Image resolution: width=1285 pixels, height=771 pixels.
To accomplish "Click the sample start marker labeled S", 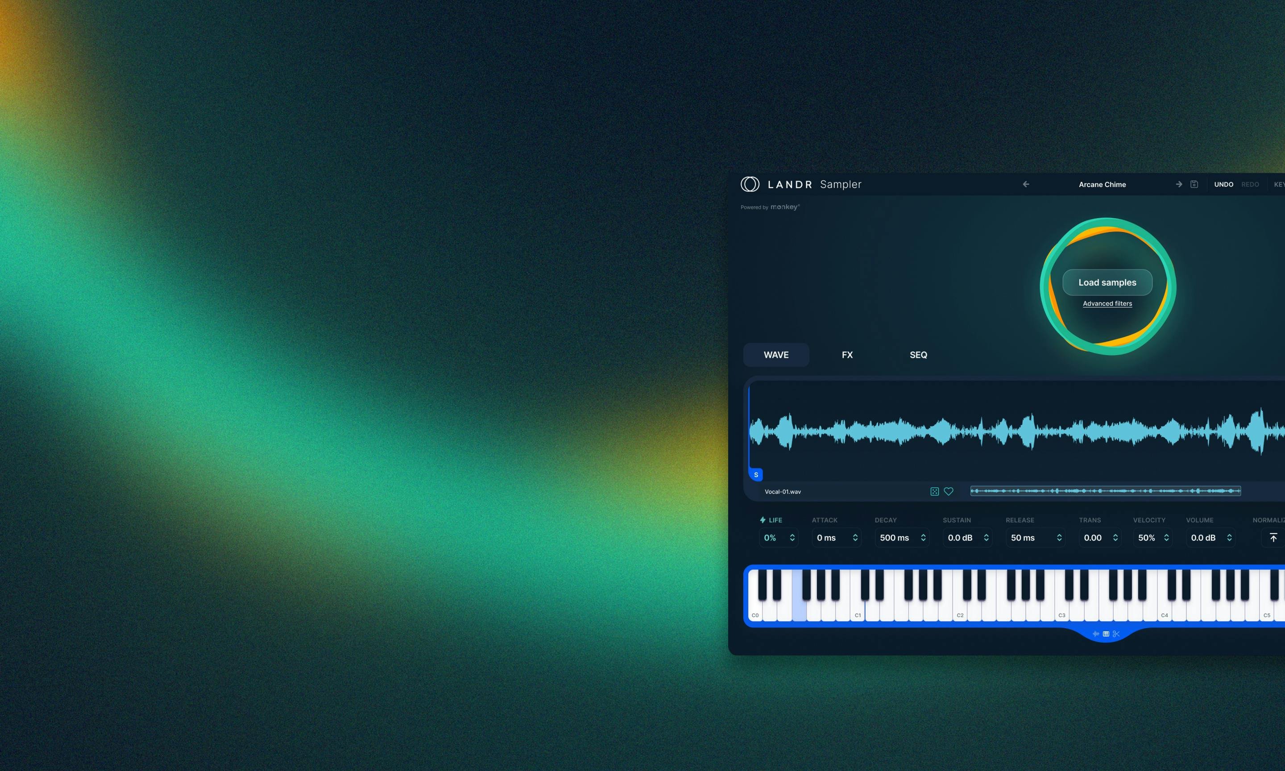I will 756,474.
